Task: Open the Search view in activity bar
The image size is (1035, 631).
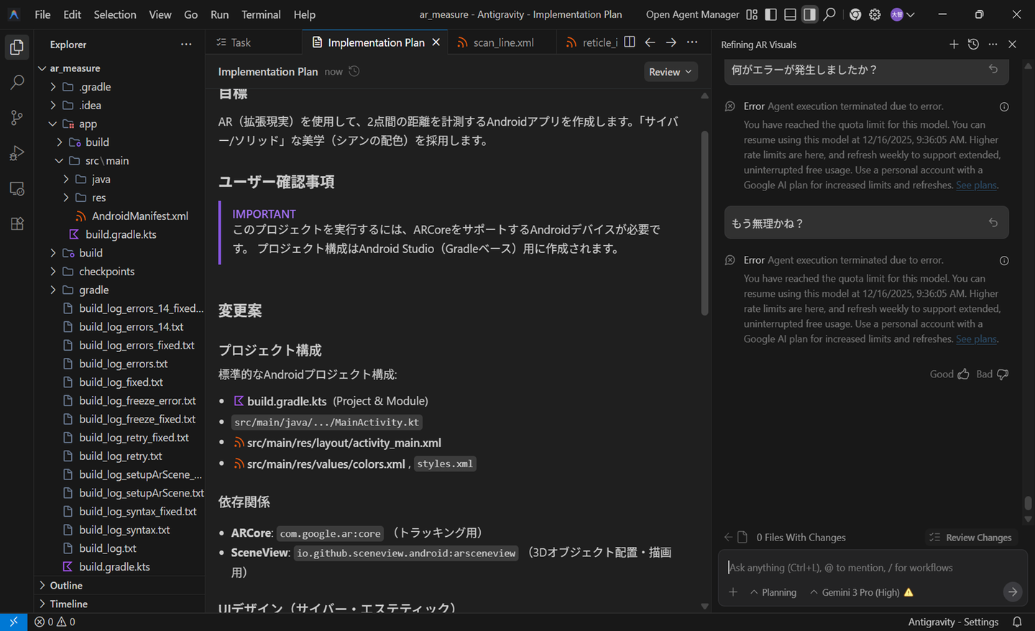Action: (x=17, y=83)
